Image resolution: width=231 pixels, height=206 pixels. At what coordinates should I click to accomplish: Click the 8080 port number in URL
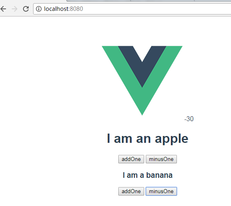pos(76,9)
